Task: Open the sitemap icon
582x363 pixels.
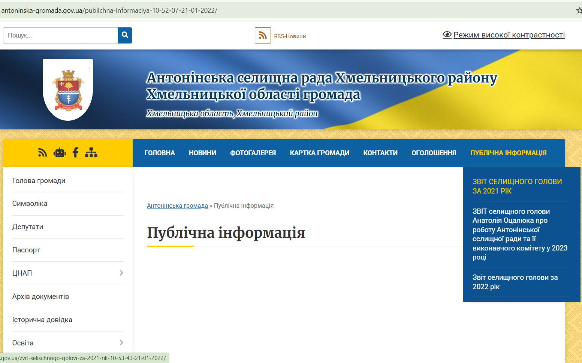Action: pyautogui.click(x=91, y=152)
